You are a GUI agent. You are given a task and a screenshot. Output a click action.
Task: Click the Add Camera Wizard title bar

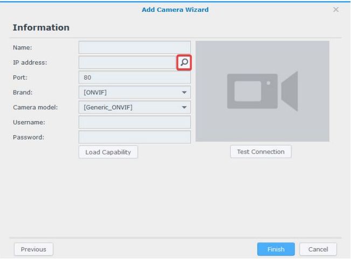pyautogui.click(x=175, y=10)
